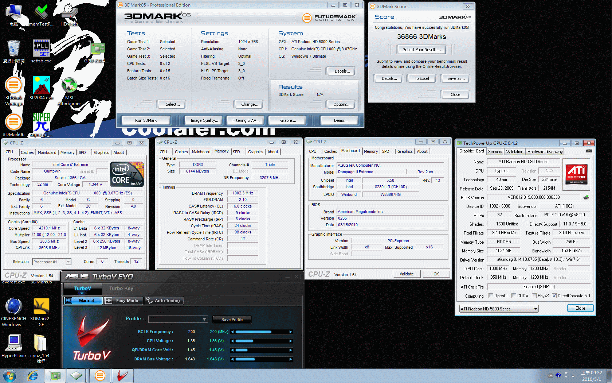The width and height of the screenshot is (612, 383).
Task: Open the HD Tach desktop icon
Action: click(69, 15)
